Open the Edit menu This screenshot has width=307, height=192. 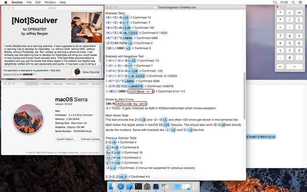point(38,3)
